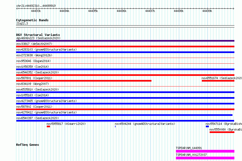The width and height of the screenshot is (242, 161).
Task: Click the RefSeq Genes track title
Action: (27, 145)
